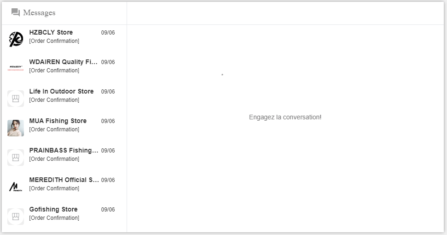Click PRAINBASS Fishing store placeholder icon

coord(16,157)
